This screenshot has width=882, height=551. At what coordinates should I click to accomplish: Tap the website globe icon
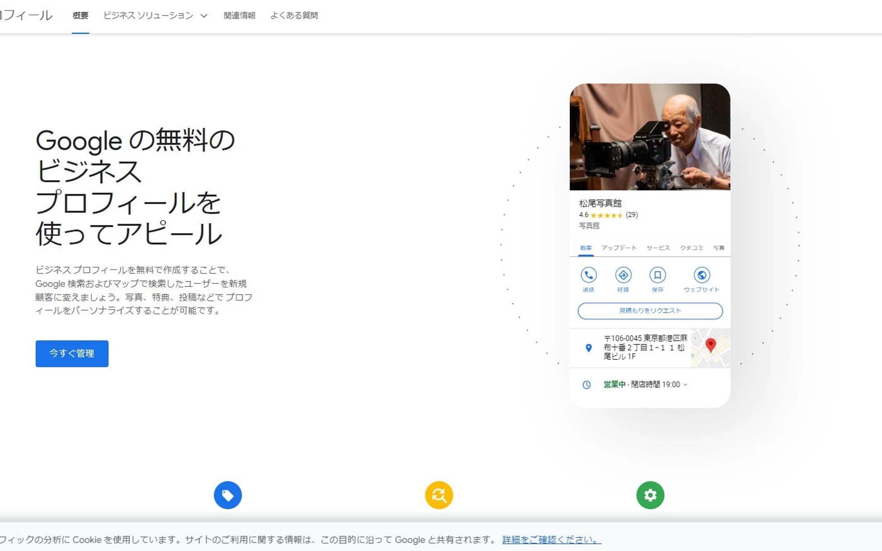pyautogui.click(x=701, y=275)
